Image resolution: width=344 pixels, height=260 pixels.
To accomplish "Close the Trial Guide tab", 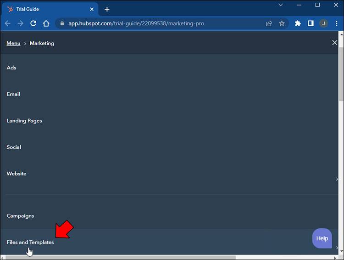I will coord(92,9).
